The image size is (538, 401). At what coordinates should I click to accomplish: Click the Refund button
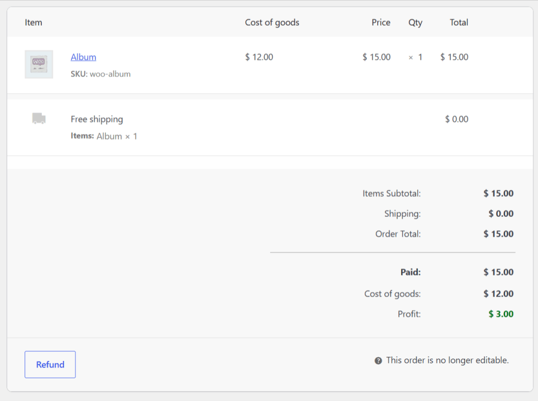coord(50,365)
